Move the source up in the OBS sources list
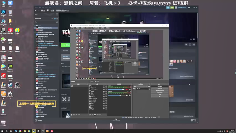Viewport: 236px width, 133px height. tap(98, 115)
